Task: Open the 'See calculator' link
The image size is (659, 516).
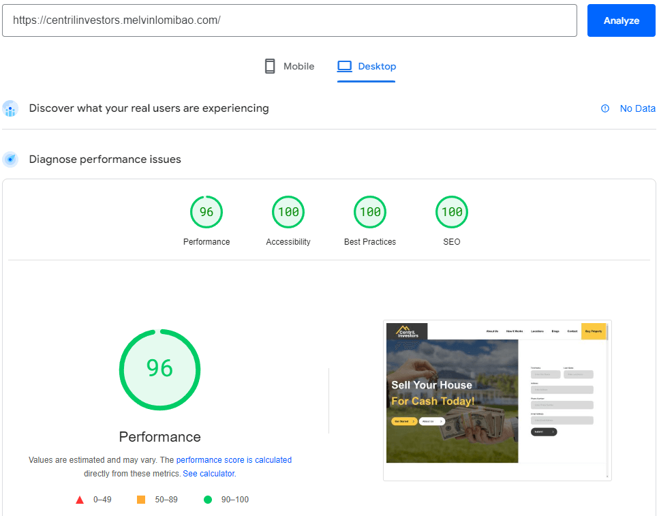Action: (x=209, y=473)
